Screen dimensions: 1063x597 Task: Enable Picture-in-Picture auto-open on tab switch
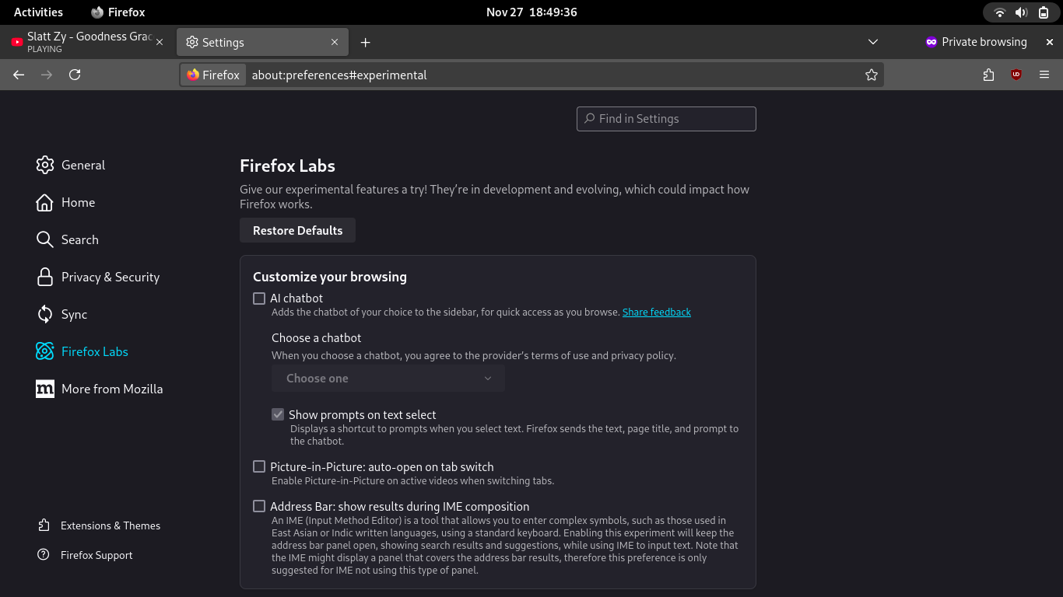(x=259, y=467)
